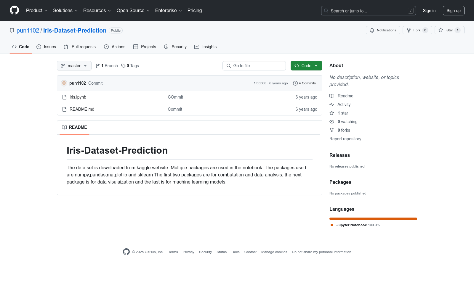View the 0 Tags list
This screenshot has width=474, height=296.
coord(130,66)
